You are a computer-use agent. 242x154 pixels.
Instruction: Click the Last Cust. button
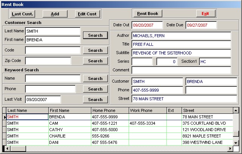tap(22, 14)
